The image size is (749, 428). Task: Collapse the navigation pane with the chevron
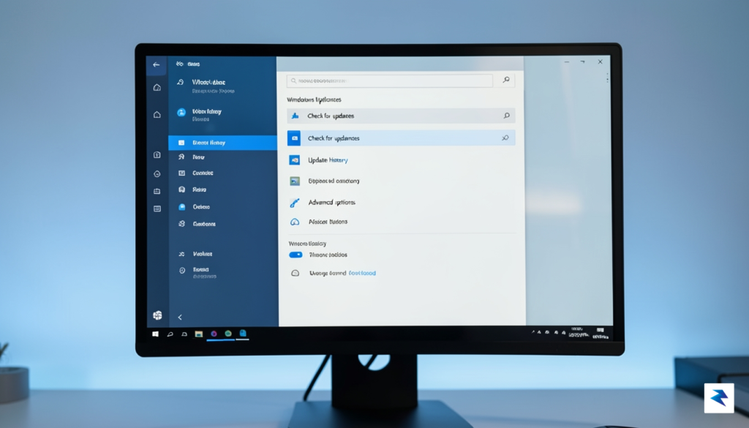tap(180, 317)
